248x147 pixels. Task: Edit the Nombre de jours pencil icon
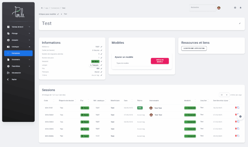(101, 58)
